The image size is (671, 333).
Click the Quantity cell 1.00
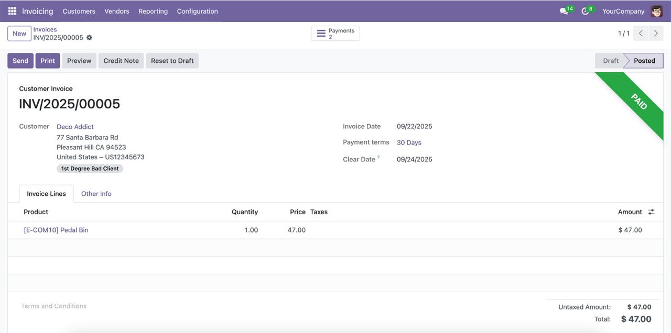click(251, 230)
